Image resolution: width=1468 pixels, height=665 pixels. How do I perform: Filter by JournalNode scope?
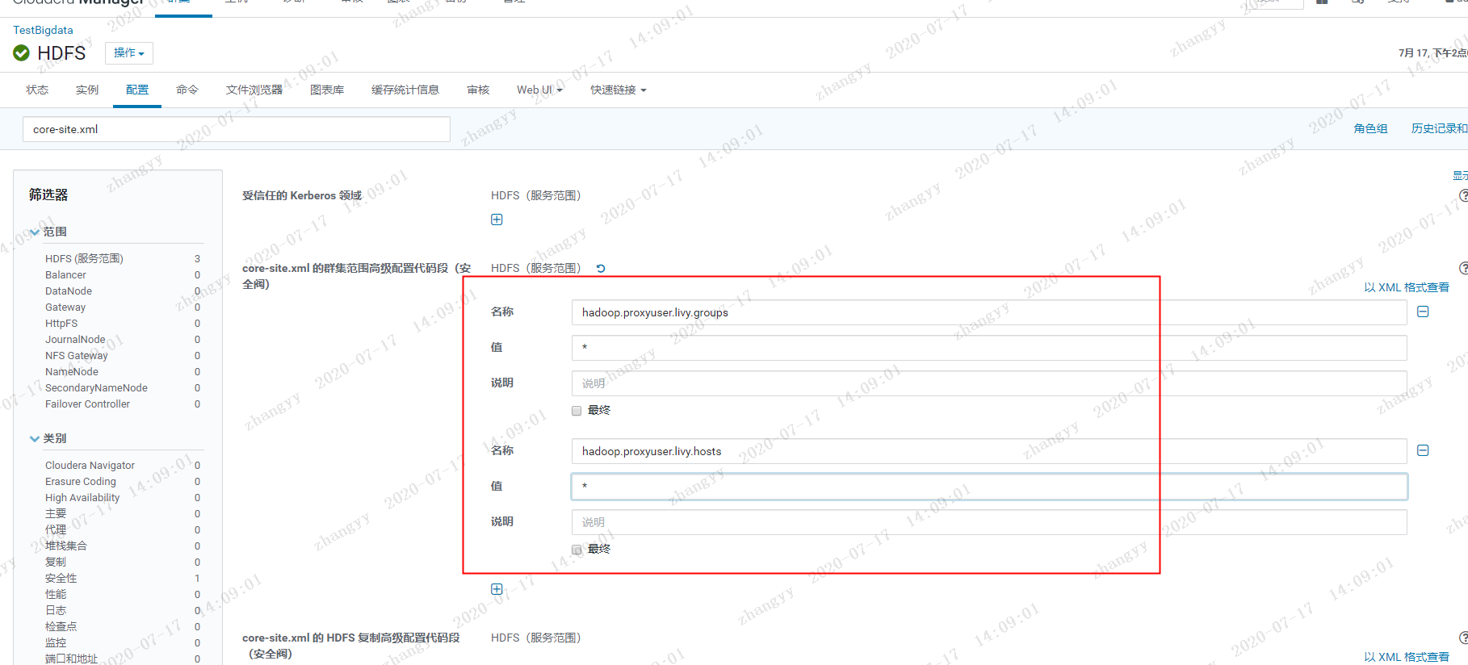point(75,340)
